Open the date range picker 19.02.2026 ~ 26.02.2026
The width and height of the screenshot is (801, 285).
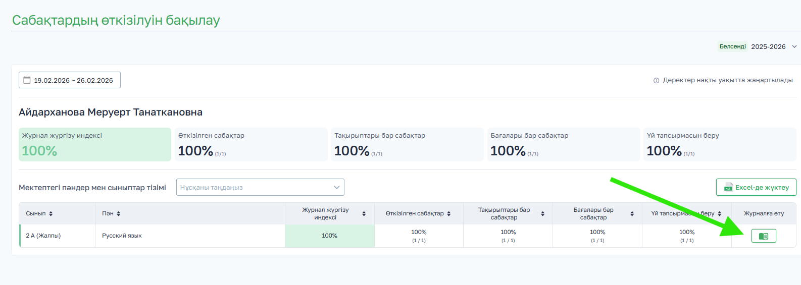[x=70, y=80]
